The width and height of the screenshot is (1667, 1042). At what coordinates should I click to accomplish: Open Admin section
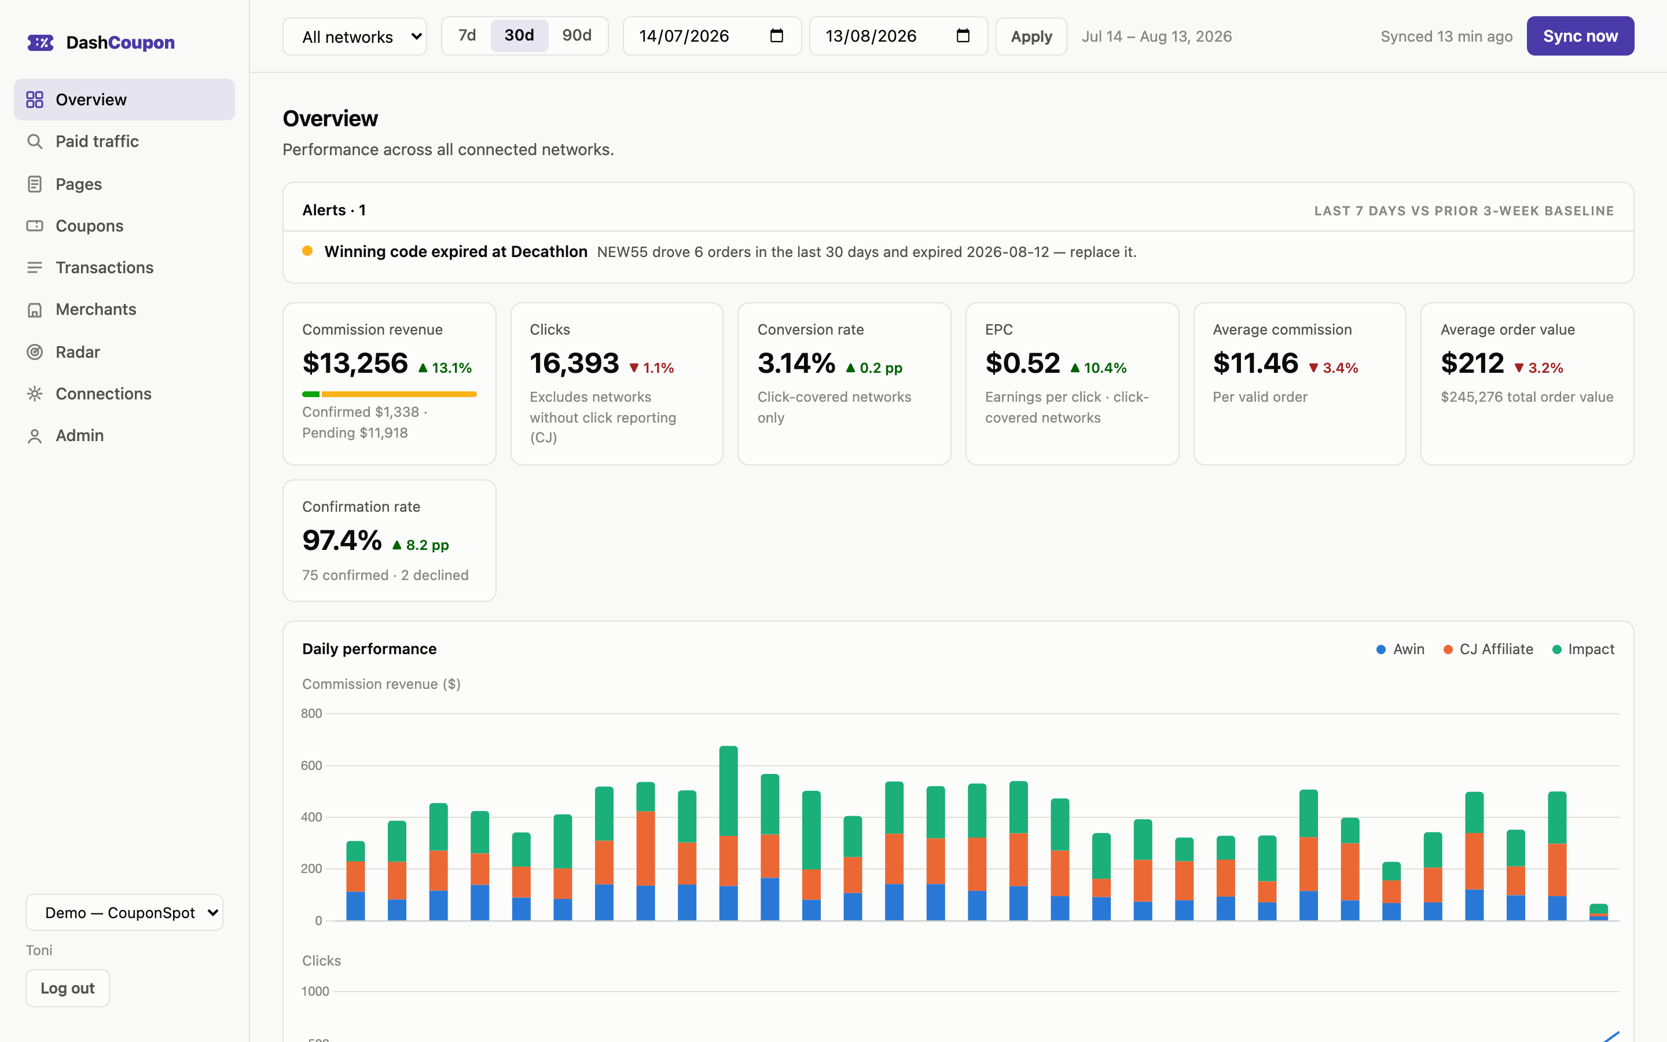(x=124, y=436)
